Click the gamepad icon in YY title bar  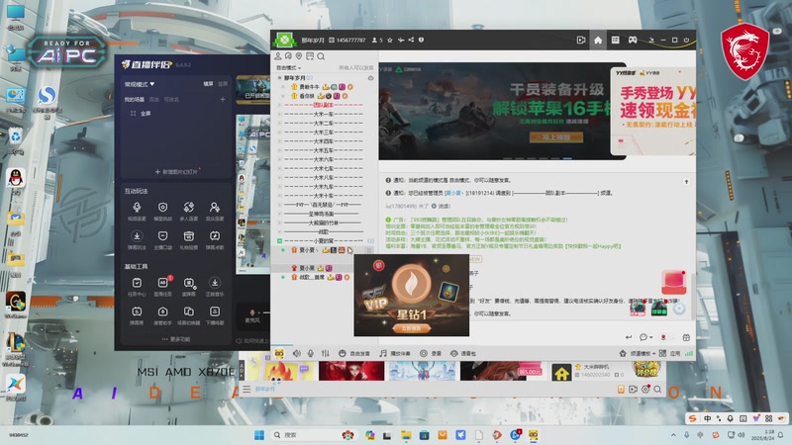633,40
